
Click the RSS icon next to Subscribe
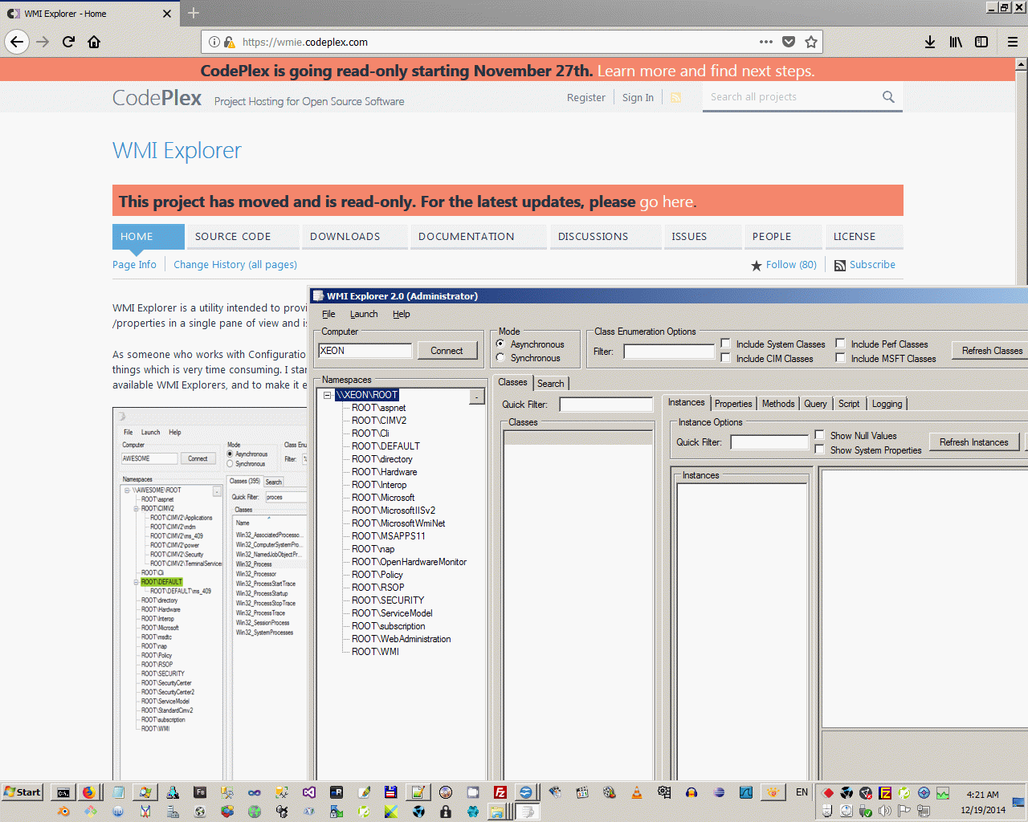[x=840, y=265]
